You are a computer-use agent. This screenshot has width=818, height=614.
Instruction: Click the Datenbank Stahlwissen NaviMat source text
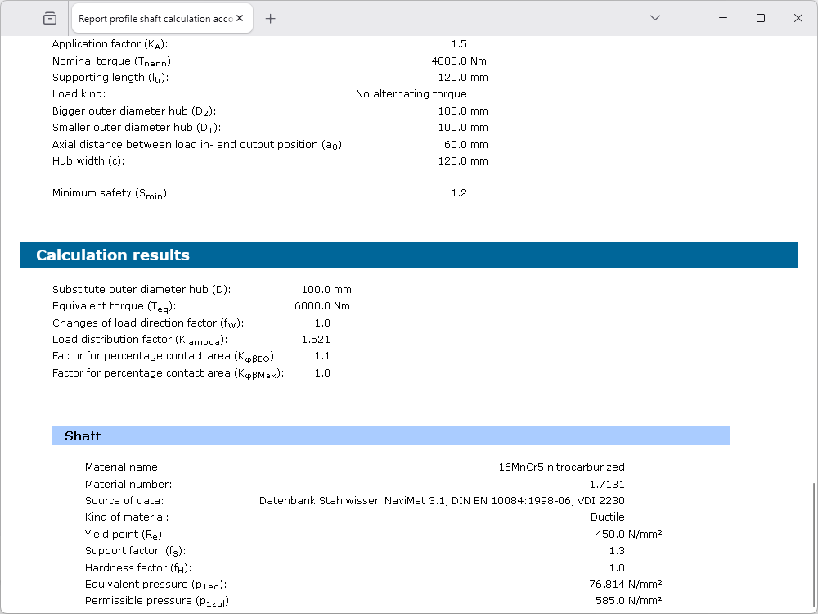pyautogui.click(x=442, y=500)
